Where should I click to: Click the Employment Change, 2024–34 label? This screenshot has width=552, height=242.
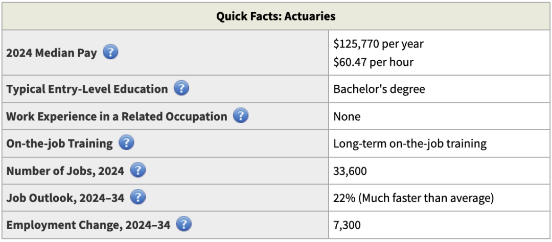coord(88,225)
